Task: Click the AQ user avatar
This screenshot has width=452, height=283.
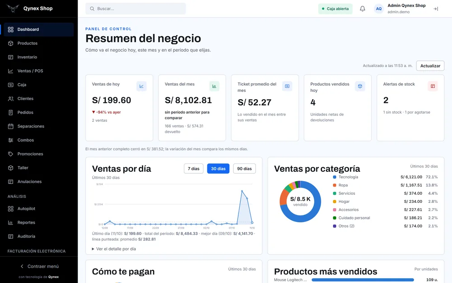Action: click(x=379, y=9)
